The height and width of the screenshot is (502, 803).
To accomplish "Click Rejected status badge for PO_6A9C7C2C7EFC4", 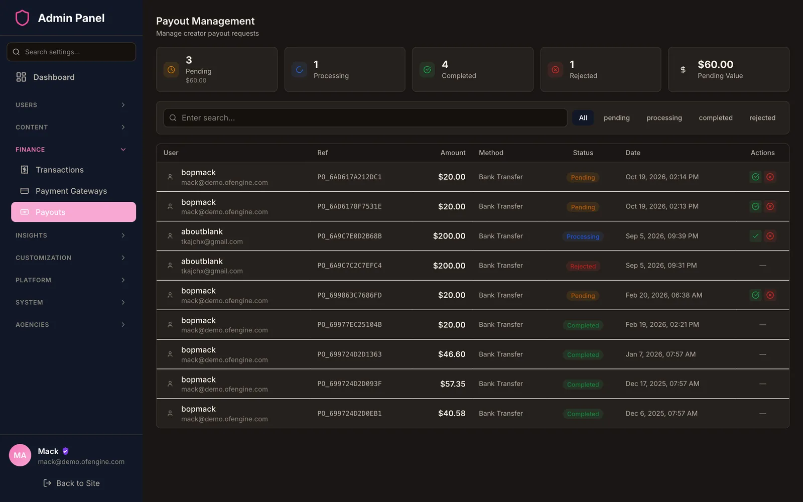I will pos(583,266).
